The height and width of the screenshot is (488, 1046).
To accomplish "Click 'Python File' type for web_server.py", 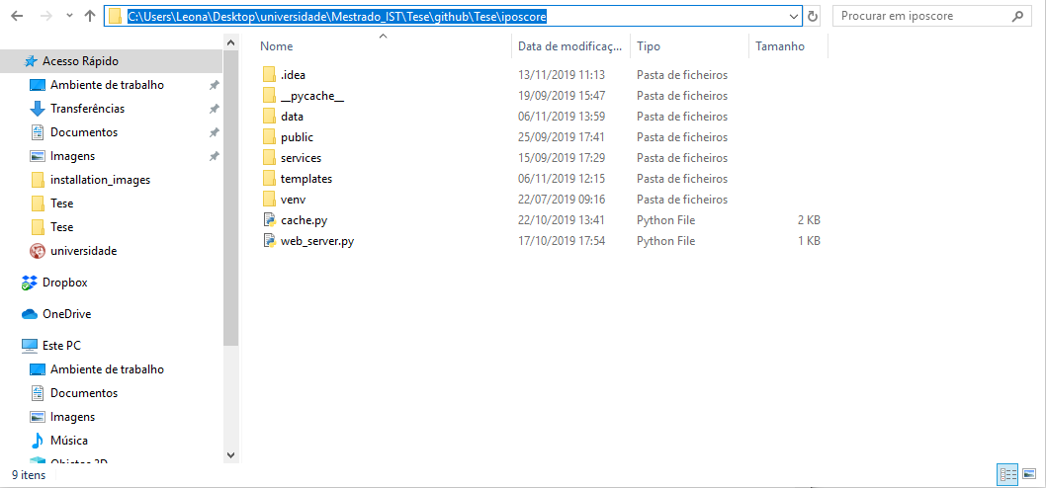I will tap(665, 241).
